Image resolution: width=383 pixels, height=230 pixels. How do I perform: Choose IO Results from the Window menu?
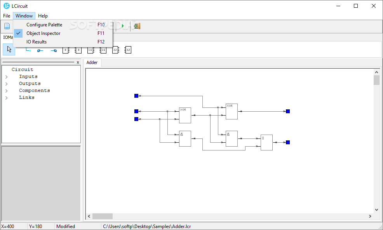click(x=63, y=42)
